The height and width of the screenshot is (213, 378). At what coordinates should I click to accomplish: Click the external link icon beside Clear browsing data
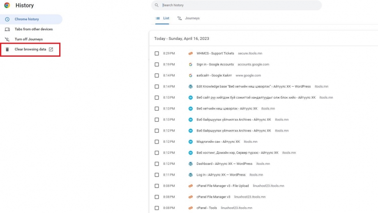pos(51,49)
